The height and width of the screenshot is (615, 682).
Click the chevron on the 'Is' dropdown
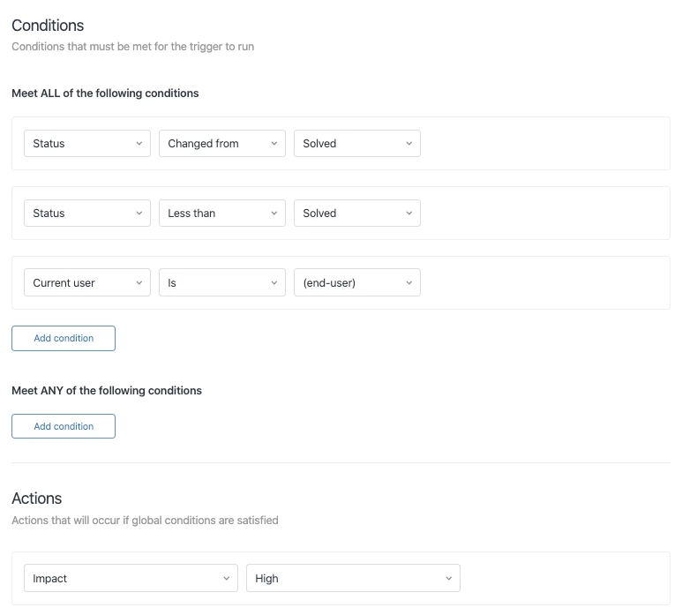point(274,283)
